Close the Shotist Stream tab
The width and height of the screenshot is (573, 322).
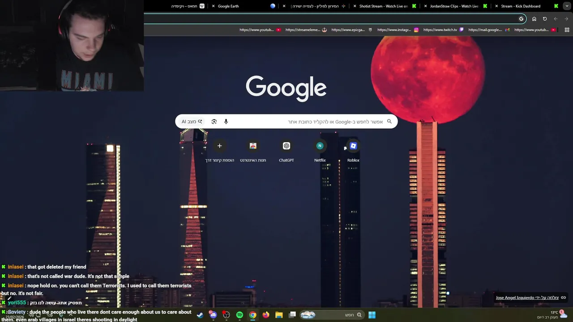(355, 6)
